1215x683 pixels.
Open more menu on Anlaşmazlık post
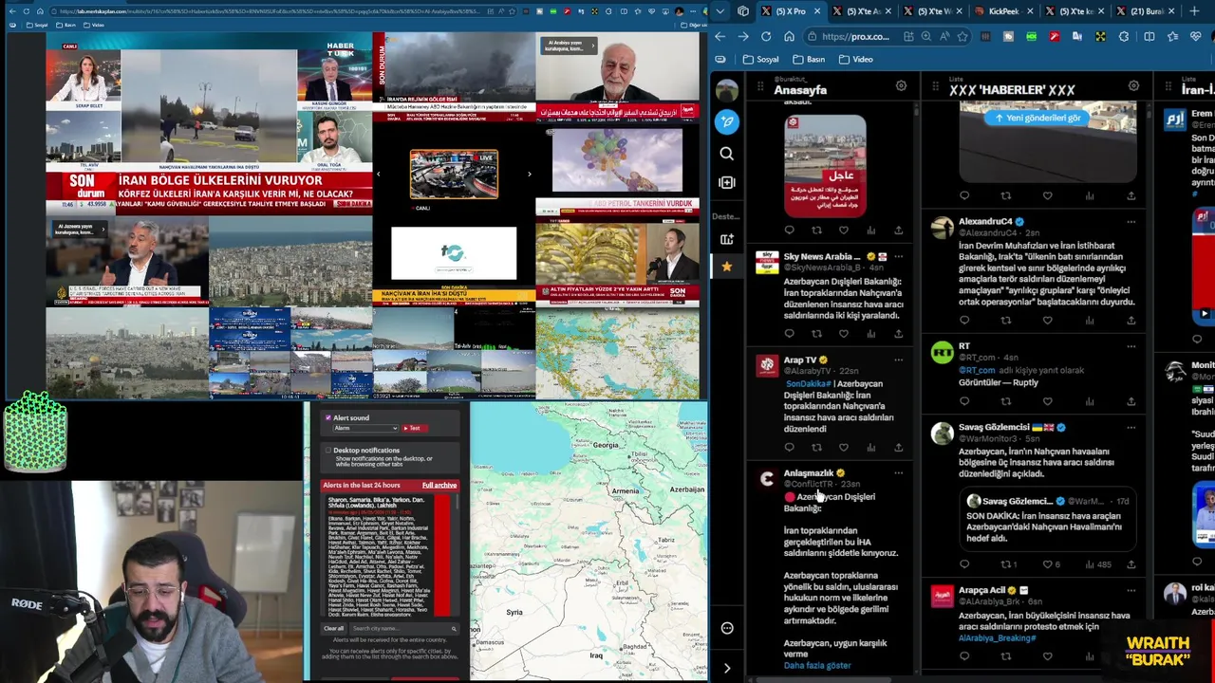(899, 473)
